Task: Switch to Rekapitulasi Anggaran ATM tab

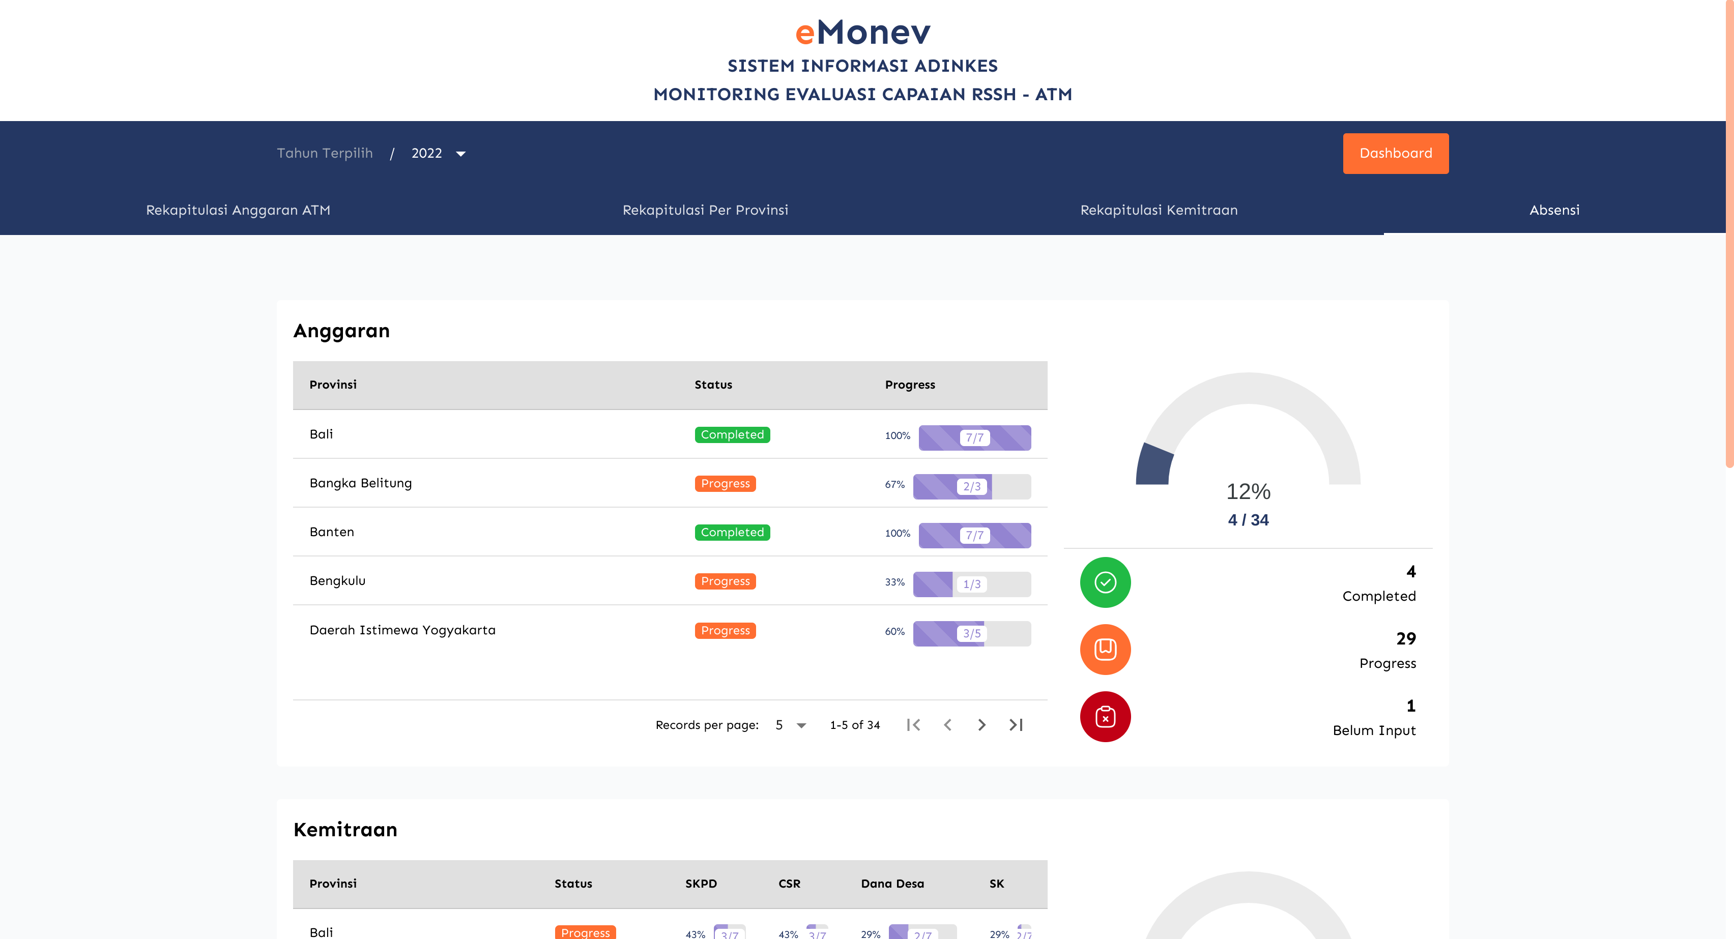Action: tap(238, 210)
